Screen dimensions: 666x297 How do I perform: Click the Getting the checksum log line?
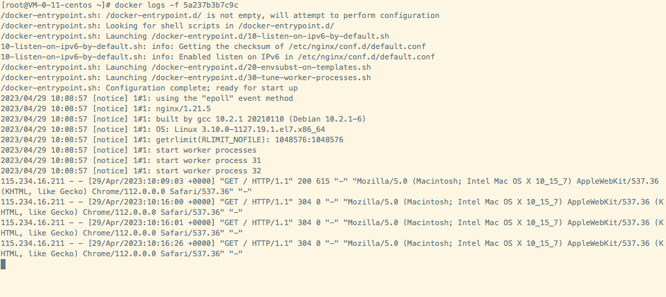point(213,47)
